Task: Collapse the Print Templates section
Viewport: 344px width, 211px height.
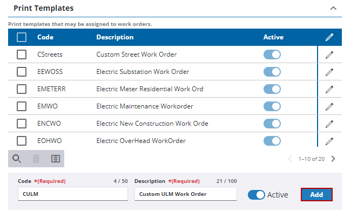Action: click(x=333, y=8)
